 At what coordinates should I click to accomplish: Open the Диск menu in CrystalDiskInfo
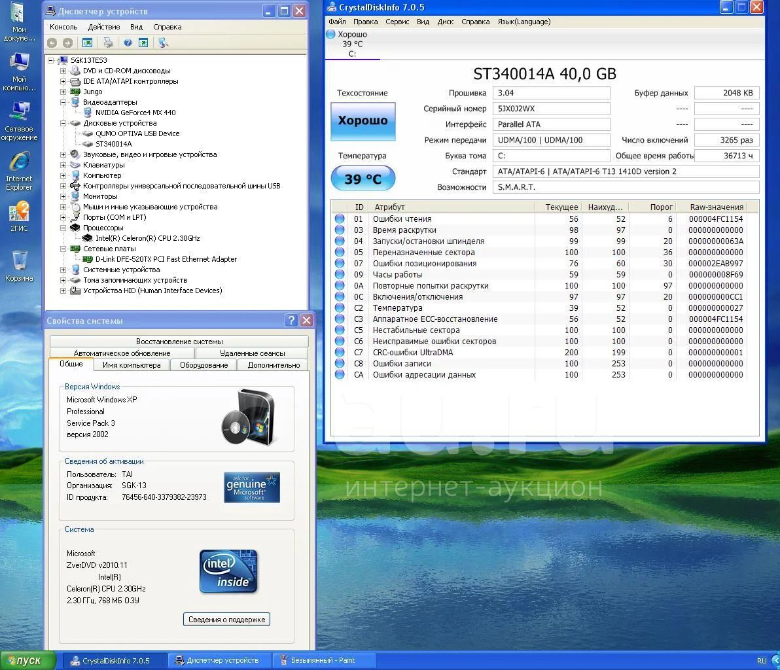(446, 22)
